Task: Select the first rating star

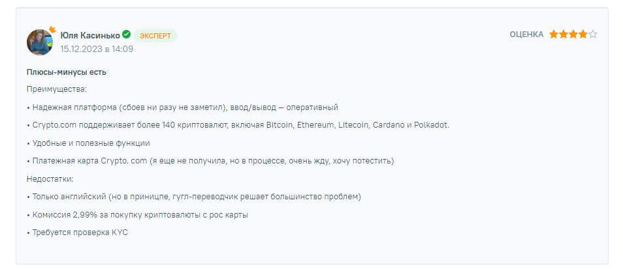Action: click(x=553, y=35)
